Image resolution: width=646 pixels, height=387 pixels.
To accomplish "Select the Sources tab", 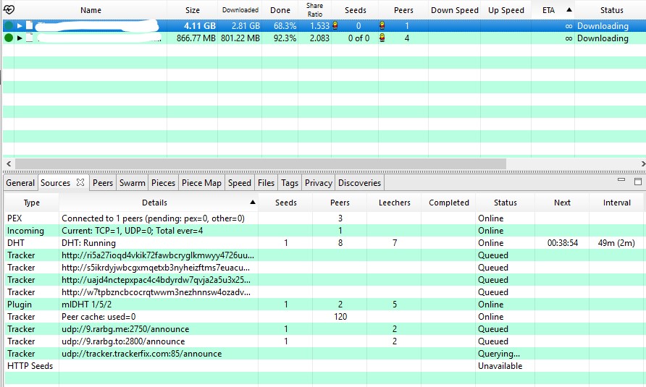I will (x=56, y=183).
